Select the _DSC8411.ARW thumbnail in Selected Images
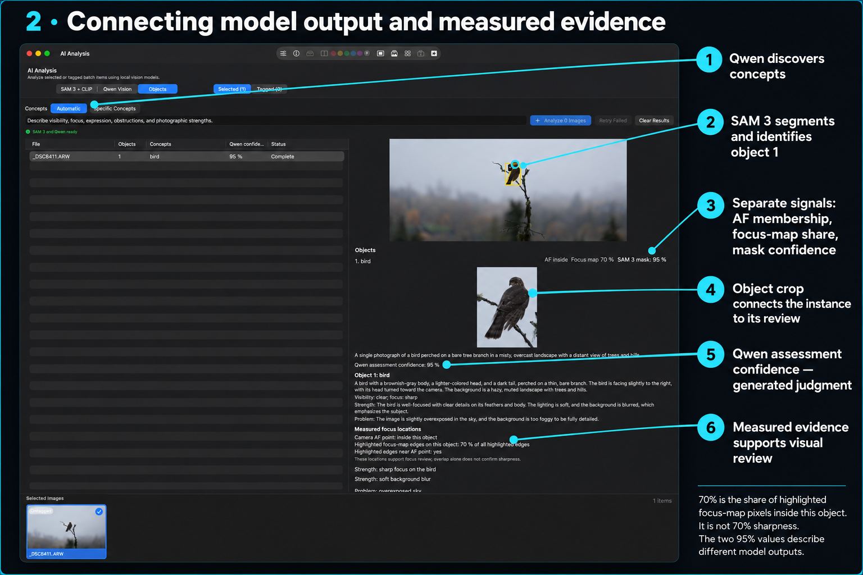This screenshot has height=575, width=863. [66, 531]
